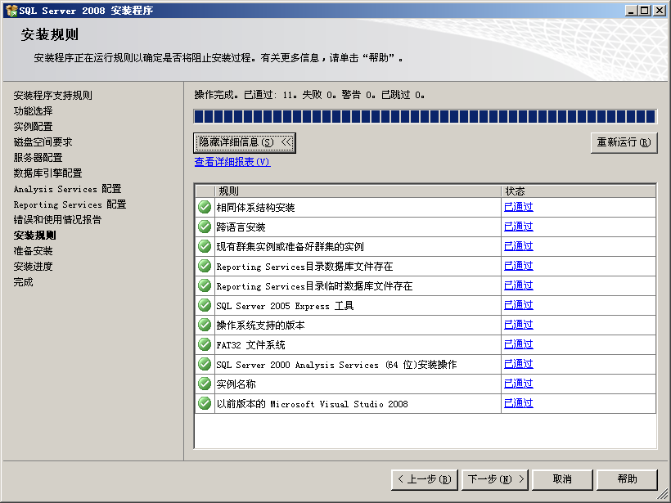Click the installation rules progress bar
Screen dimensions: 671x503
pyautogui.click(x=425, y=117)
